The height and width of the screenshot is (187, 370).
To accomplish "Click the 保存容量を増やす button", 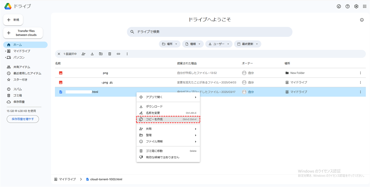I will coord(23,119).
